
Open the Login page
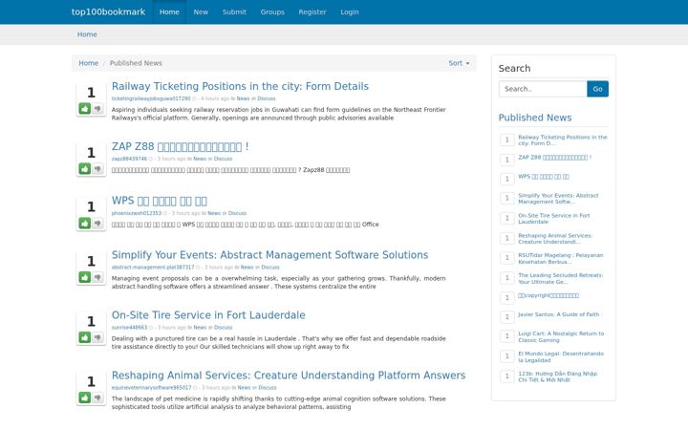coord(350,11)
